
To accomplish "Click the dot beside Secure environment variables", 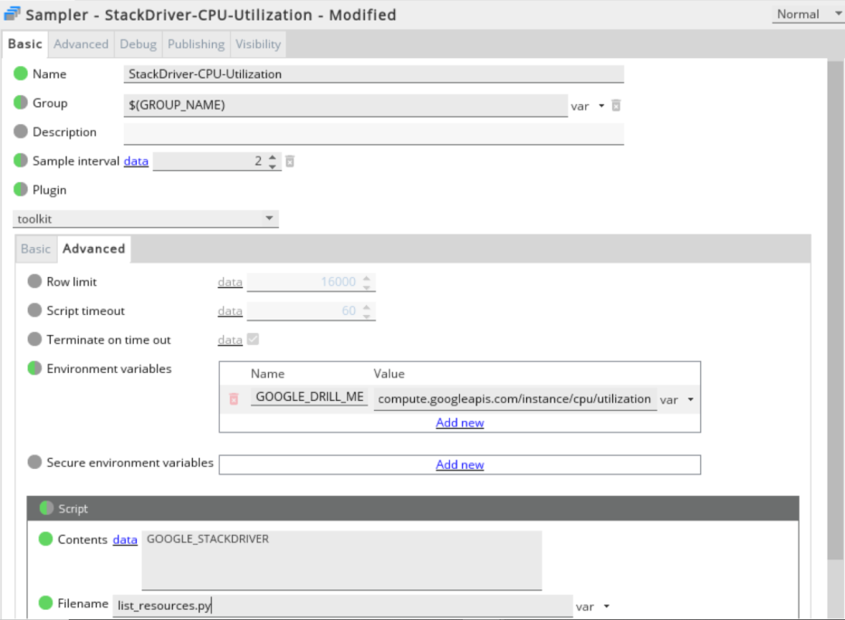I will tap(34, 463).
